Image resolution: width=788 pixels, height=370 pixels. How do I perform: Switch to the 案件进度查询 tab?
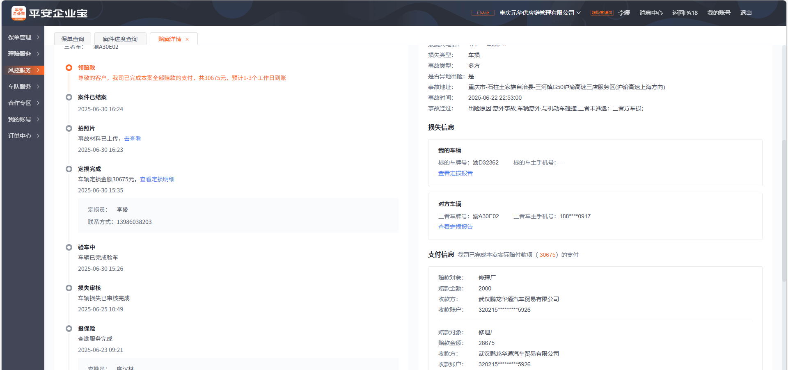point(120,39)
